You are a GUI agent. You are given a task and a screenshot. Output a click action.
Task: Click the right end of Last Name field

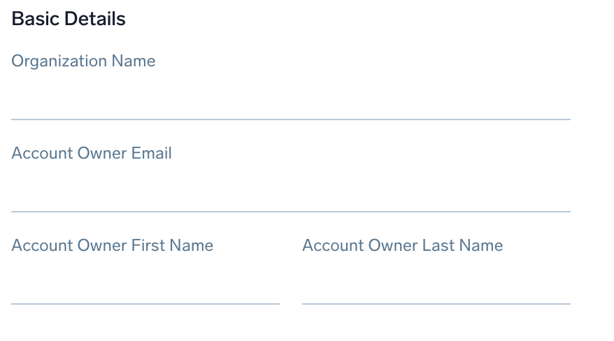point(565,286)
